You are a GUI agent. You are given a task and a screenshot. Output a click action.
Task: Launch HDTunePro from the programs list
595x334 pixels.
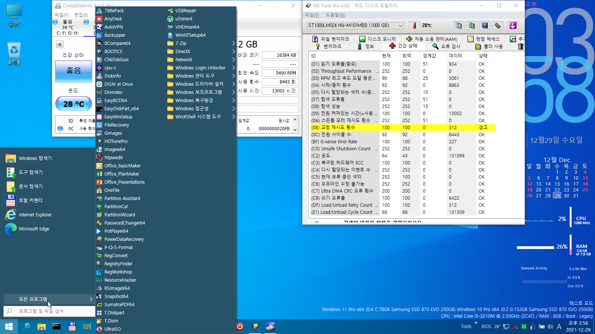coord(116,141)
